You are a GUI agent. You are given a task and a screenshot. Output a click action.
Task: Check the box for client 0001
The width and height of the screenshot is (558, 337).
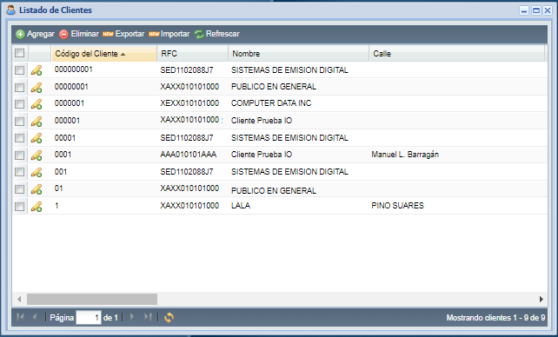20,155
